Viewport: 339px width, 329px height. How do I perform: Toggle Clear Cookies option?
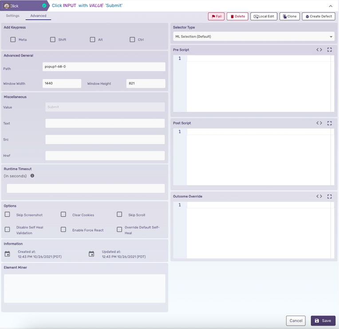click(x=63, y=214)
